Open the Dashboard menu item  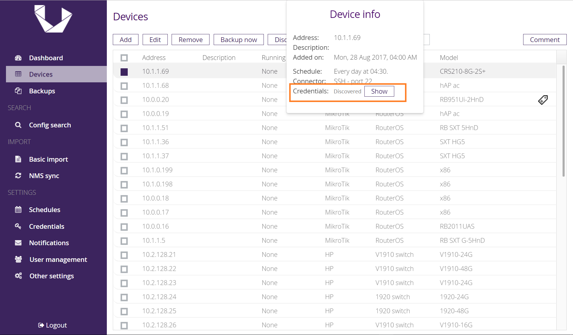[56, 58]
